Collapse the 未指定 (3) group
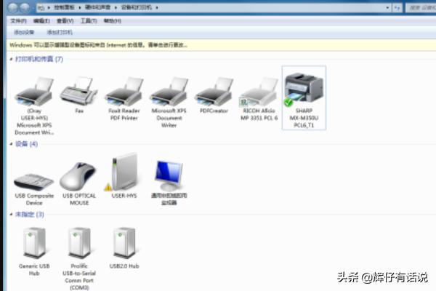This screenshot has height=291, width=436. (11, 215)
